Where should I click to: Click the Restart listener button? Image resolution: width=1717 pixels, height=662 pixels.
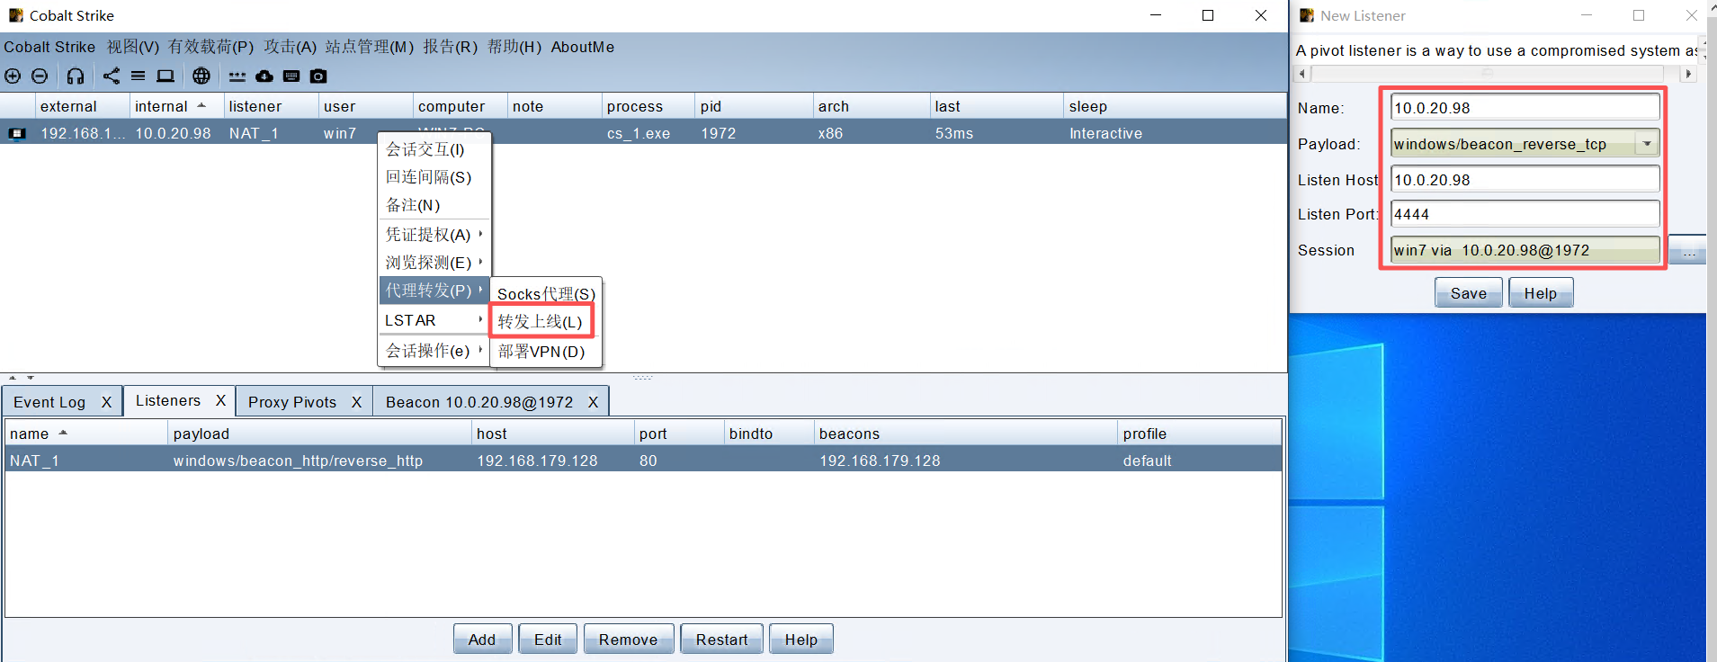point(722,640)
